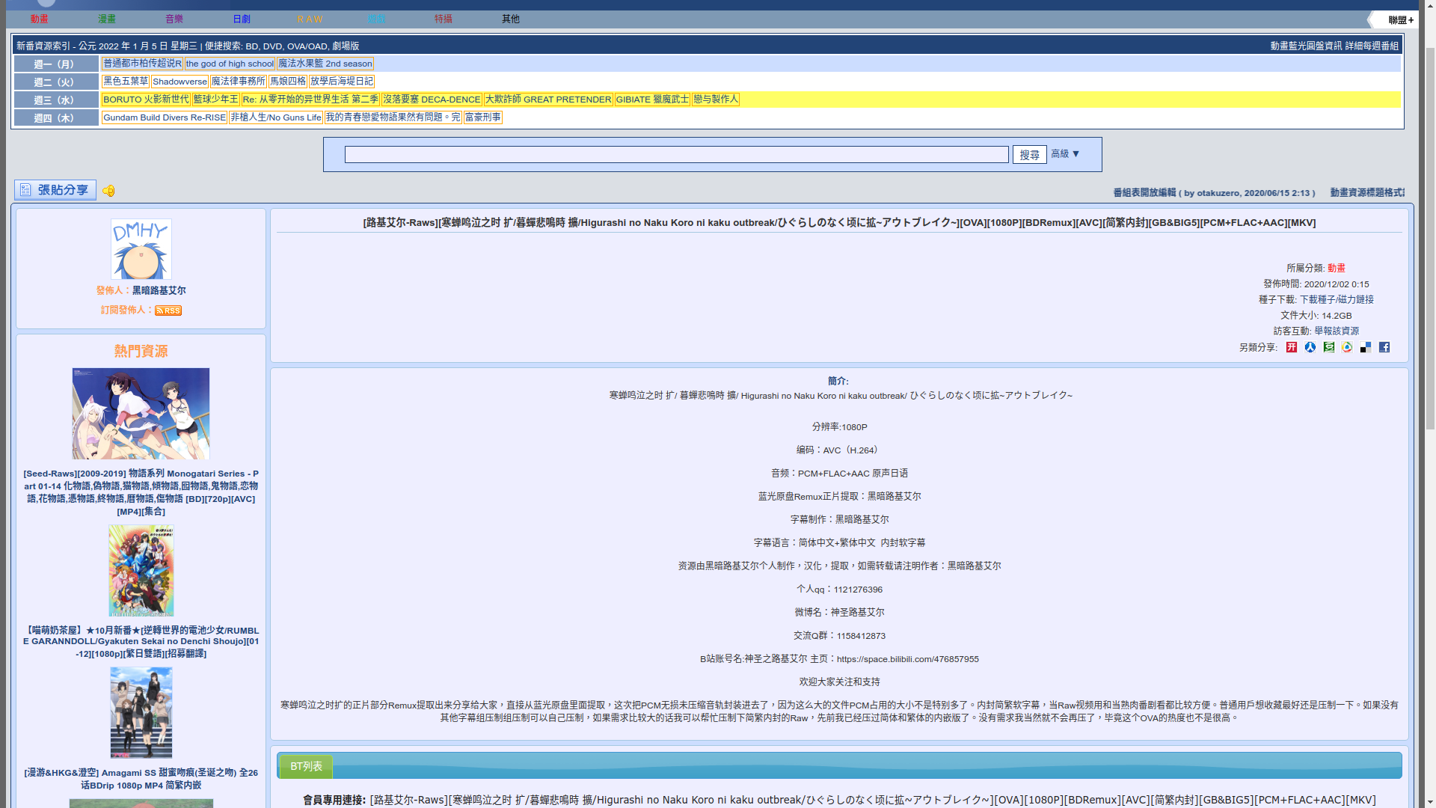Click 舉報該資源 report link
This screenshot has height=808, width=1436.
(x=1337, y=331)
